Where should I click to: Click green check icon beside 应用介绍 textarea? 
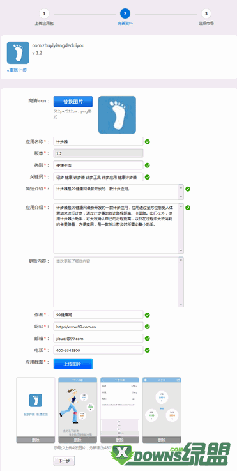click(x=188, y=208)
